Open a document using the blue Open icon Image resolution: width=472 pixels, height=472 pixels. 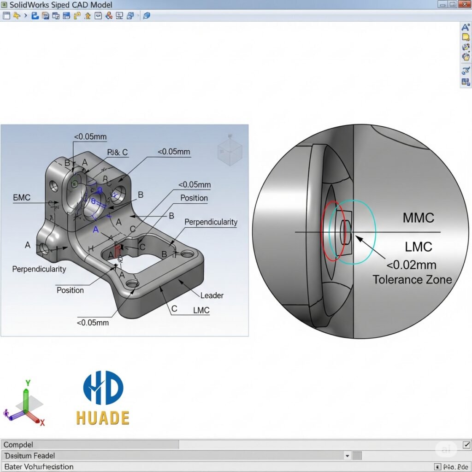coord(35,15)
